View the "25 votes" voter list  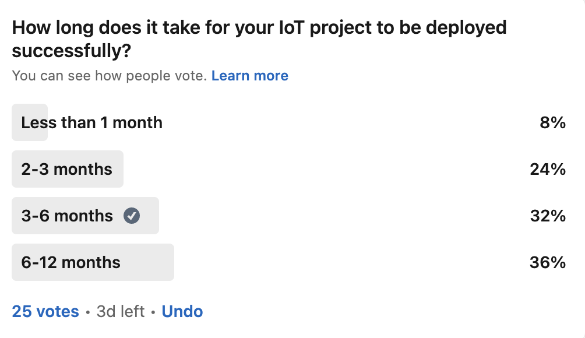[45, 312]
